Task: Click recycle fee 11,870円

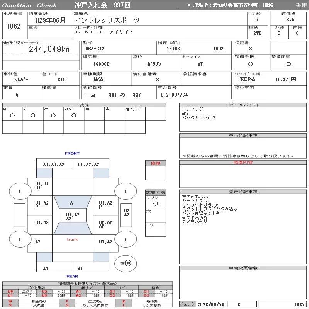Action: [285, 80]
